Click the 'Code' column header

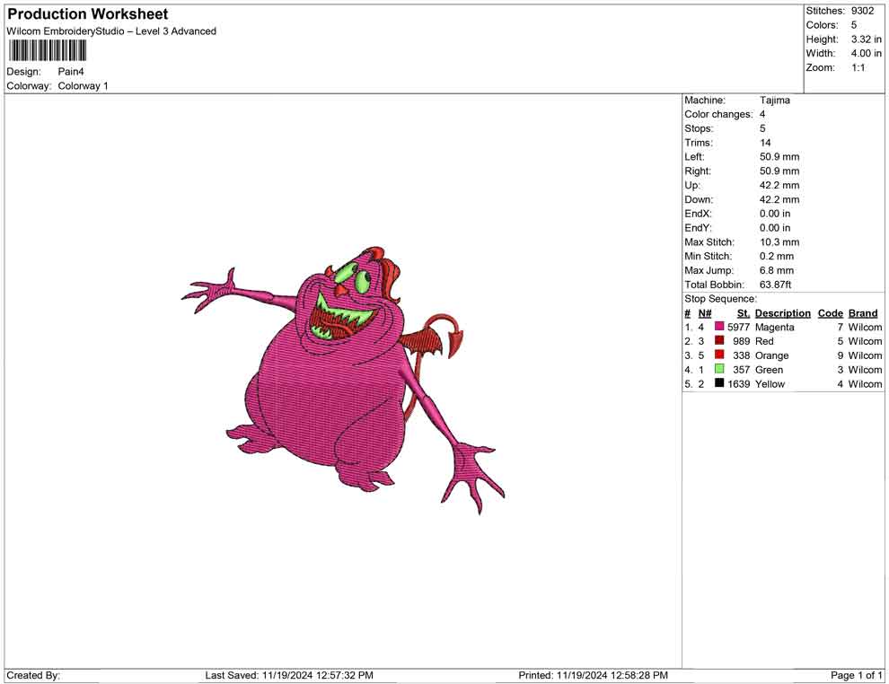[x=830, y=312]
